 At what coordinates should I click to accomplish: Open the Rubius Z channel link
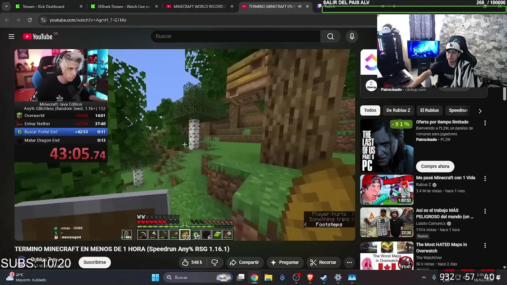pyautogui.click(x=423, y=184)
